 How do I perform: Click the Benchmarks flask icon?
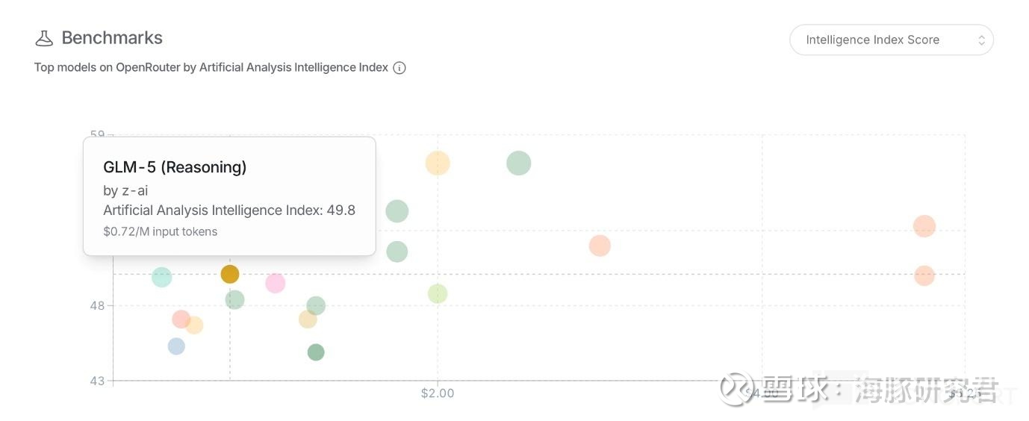[45, 38]
